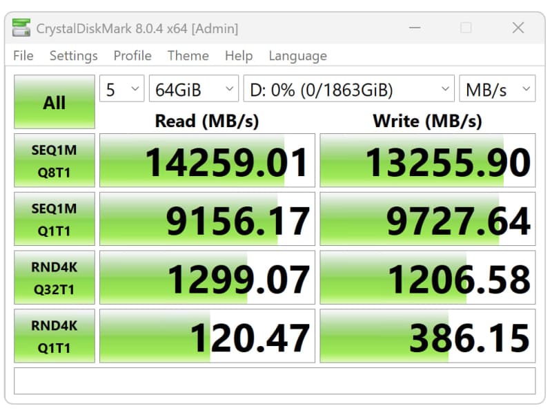This screenshot has width=552, height=413.
Task: Click the empty comment field at the bottom
Action: coord(275,381)
